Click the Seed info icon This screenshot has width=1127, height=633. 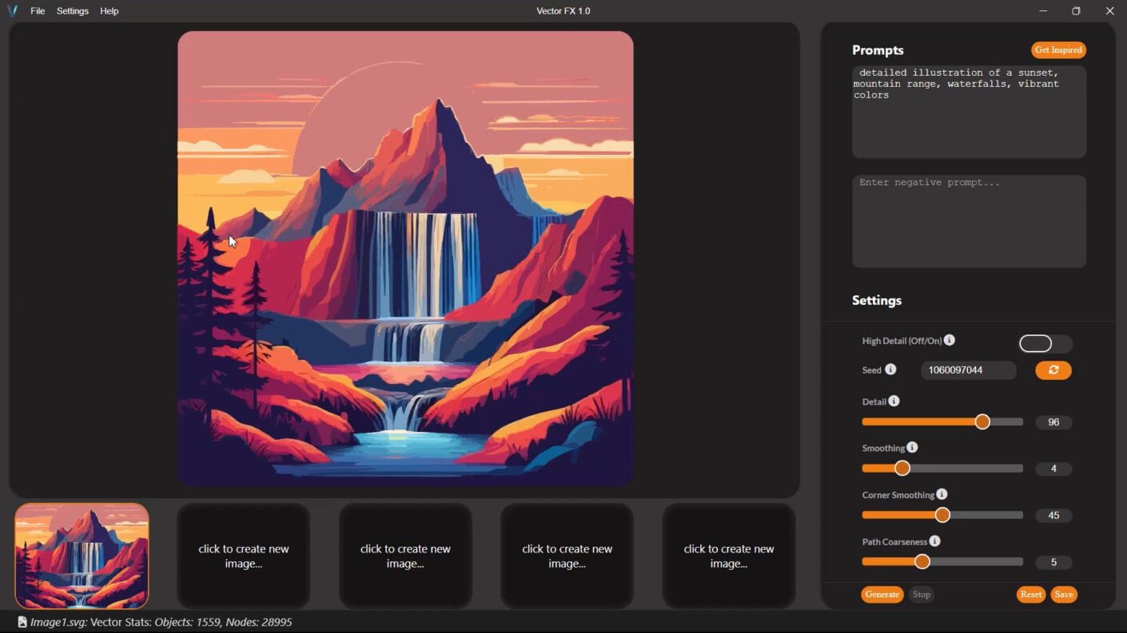coord(891,370)
